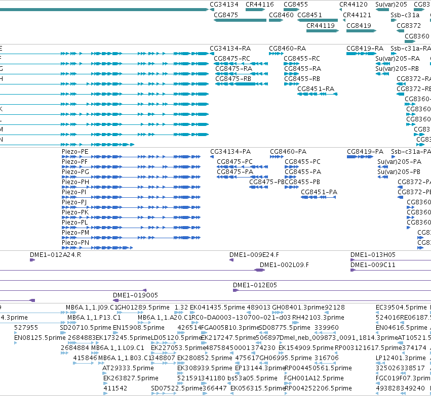Select the CG8475-RA transcript label

233,69
